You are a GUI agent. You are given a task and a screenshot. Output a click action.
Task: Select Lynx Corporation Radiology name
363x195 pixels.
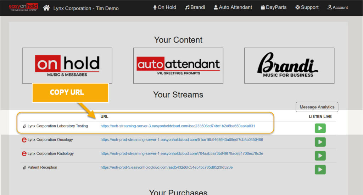pyautogui.click(x=51, y=153)
